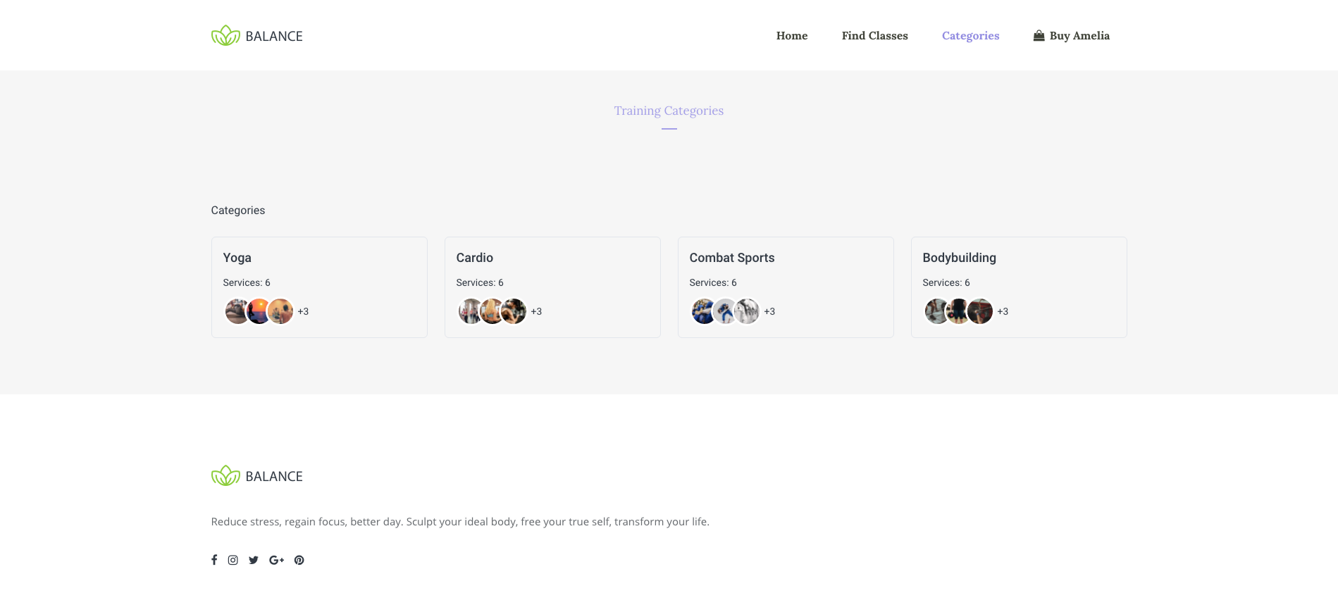Open the Facebook social link in footer
Viewport: 1338px width, 612px height.
[214, 560]
